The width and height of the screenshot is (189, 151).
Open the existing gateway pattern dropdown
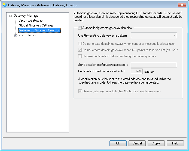pyautogui.click(x=174, y=35)
